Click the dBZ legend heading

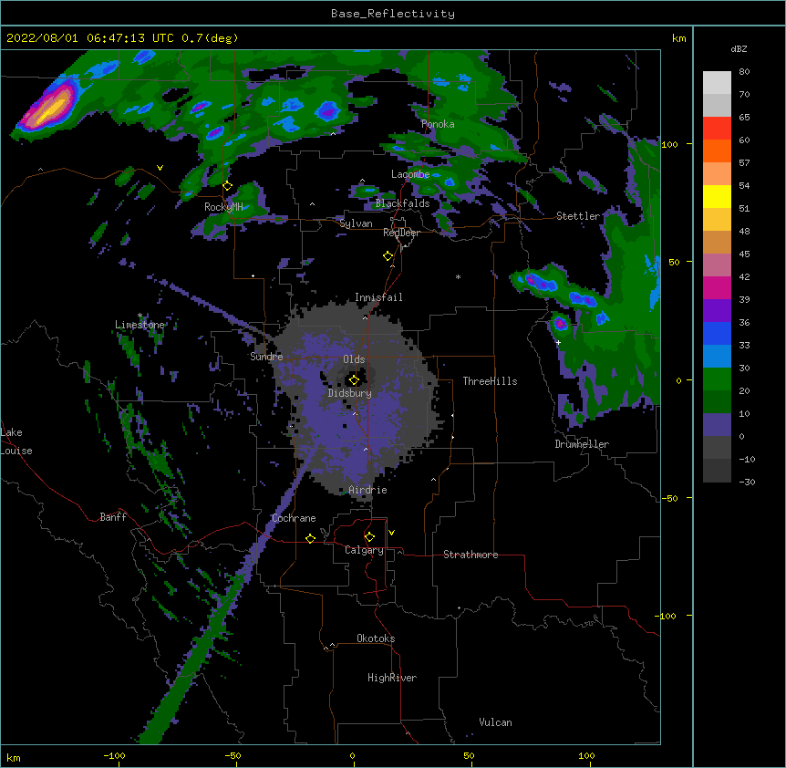point(739,48)
